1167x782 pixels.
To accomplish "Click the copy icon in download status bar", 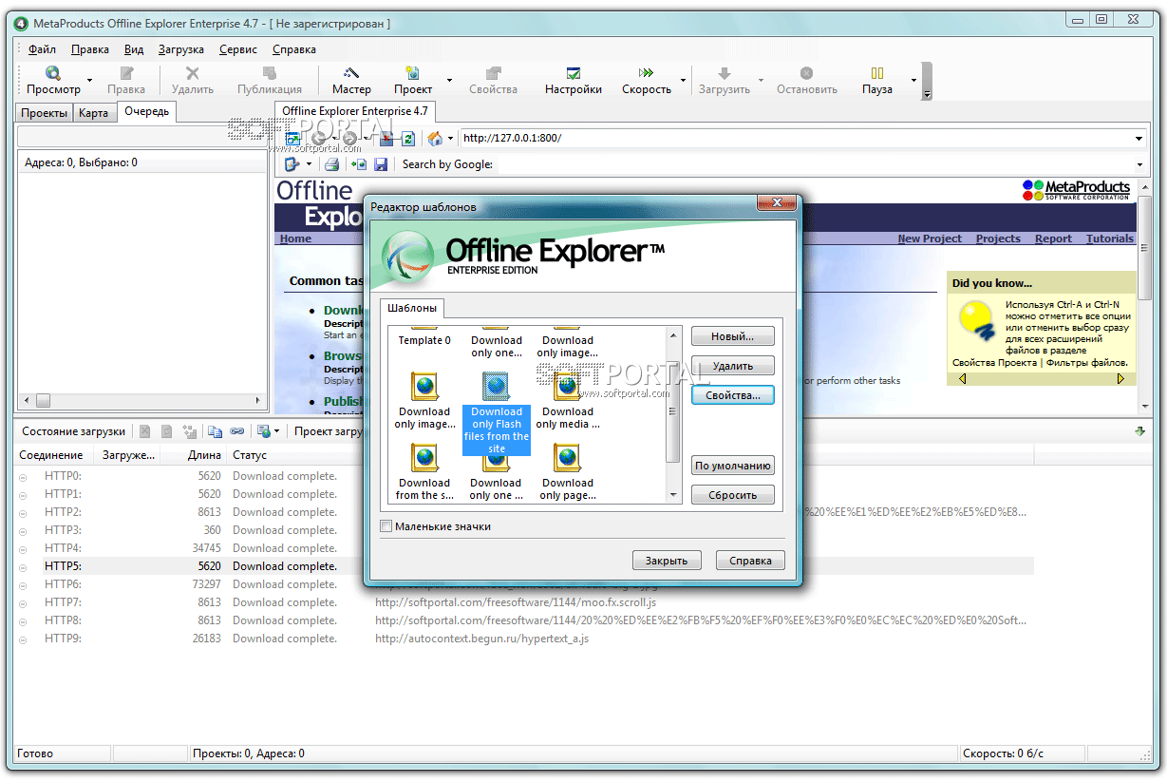I will coord(216,431).
